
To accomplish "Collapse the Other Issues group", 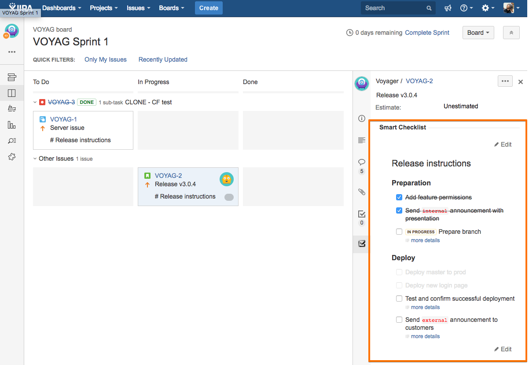I will pos(35,159).
